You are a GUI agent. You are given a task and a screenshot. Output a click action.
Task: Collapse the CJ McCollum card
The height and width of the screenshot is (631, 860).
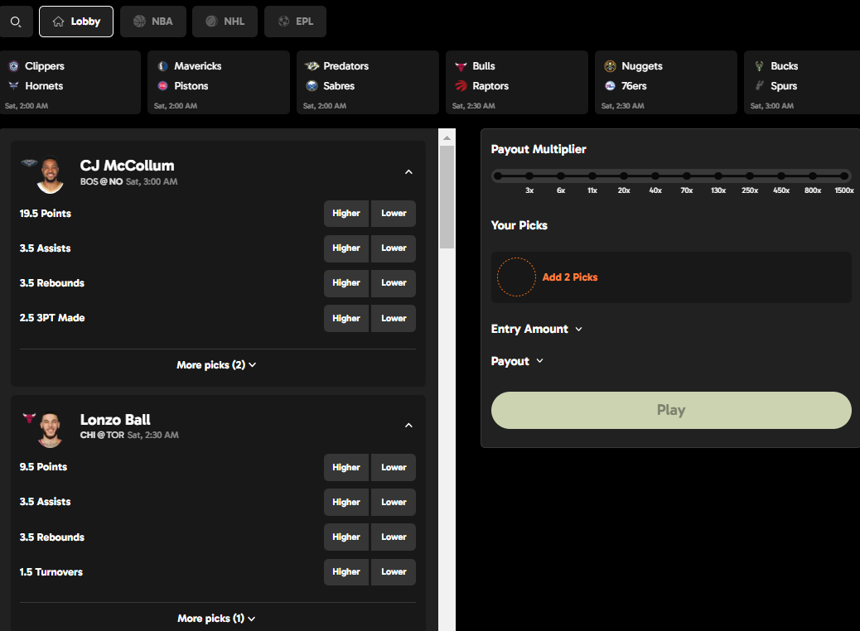pos(408,172)
